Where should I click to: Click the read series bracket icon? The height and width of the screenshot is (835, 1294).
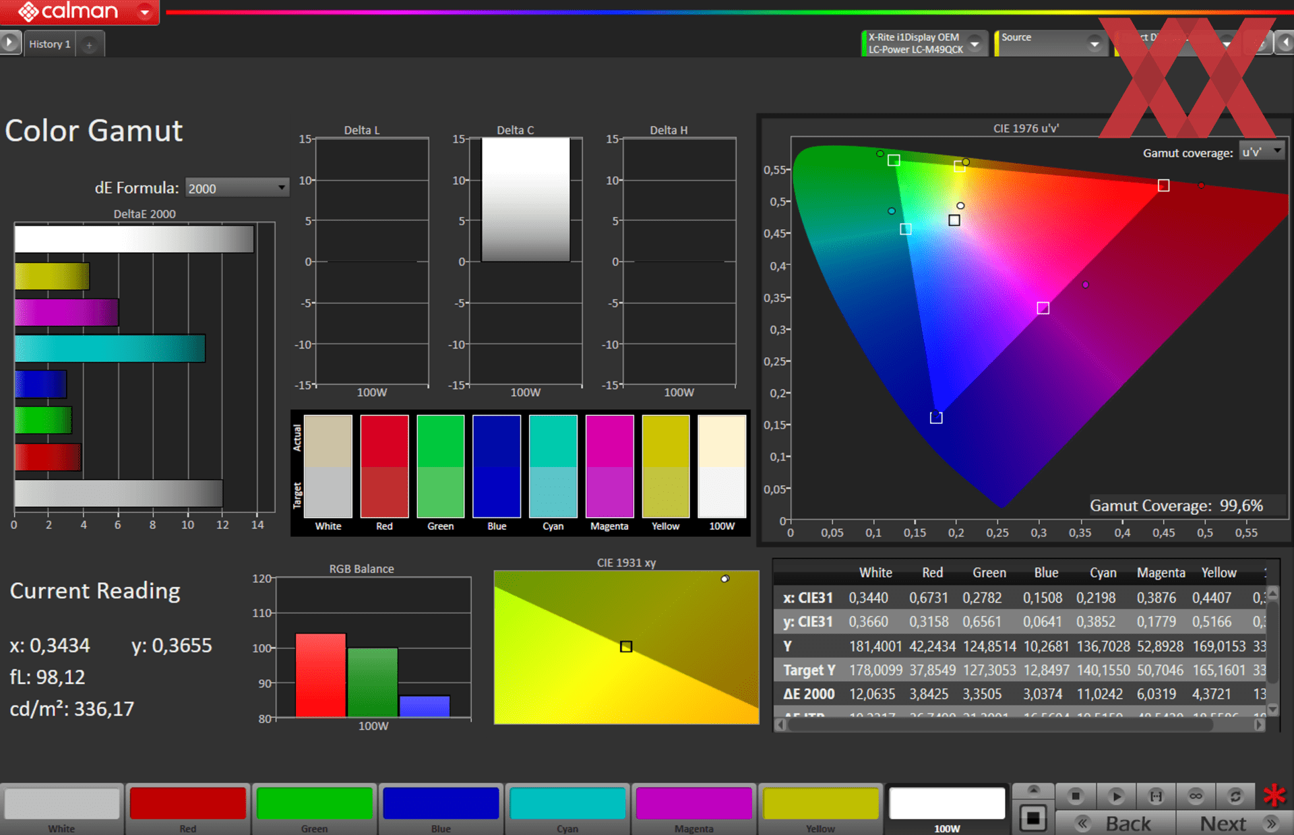point(1156,796)
